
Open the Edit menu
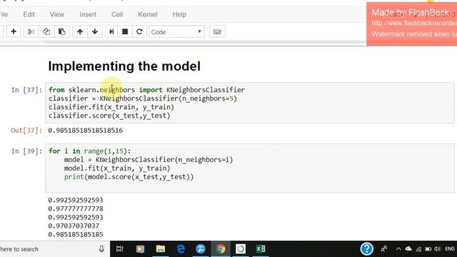[x=29, y=14]
